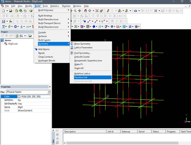
Task: Click the Jobs table scroll-left arrow
Action: click(65, 143)
